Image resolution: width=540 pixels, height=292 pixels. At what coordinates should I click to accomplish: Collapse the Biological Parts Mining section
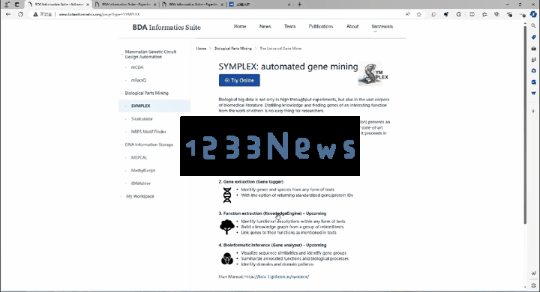coord(122,93)
